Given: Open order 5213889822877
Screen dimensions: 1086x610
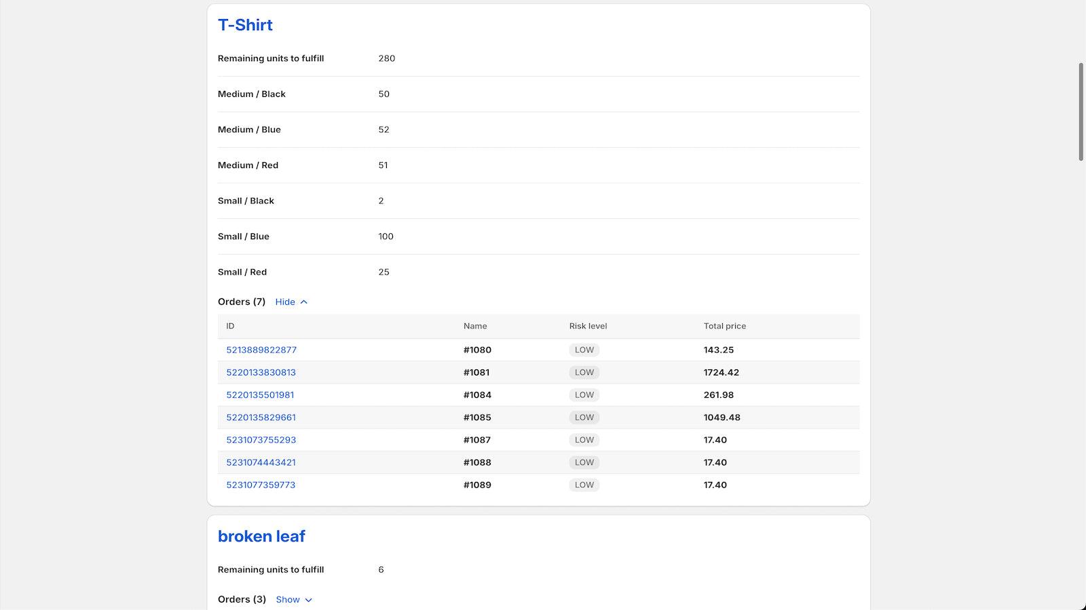Looking at the screenshot, I should 261,350.
